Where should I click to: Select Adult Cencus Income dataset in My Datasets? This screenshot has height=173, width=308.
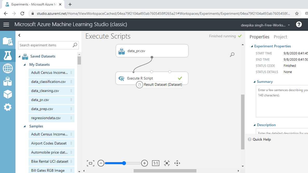tap(51, 73)
